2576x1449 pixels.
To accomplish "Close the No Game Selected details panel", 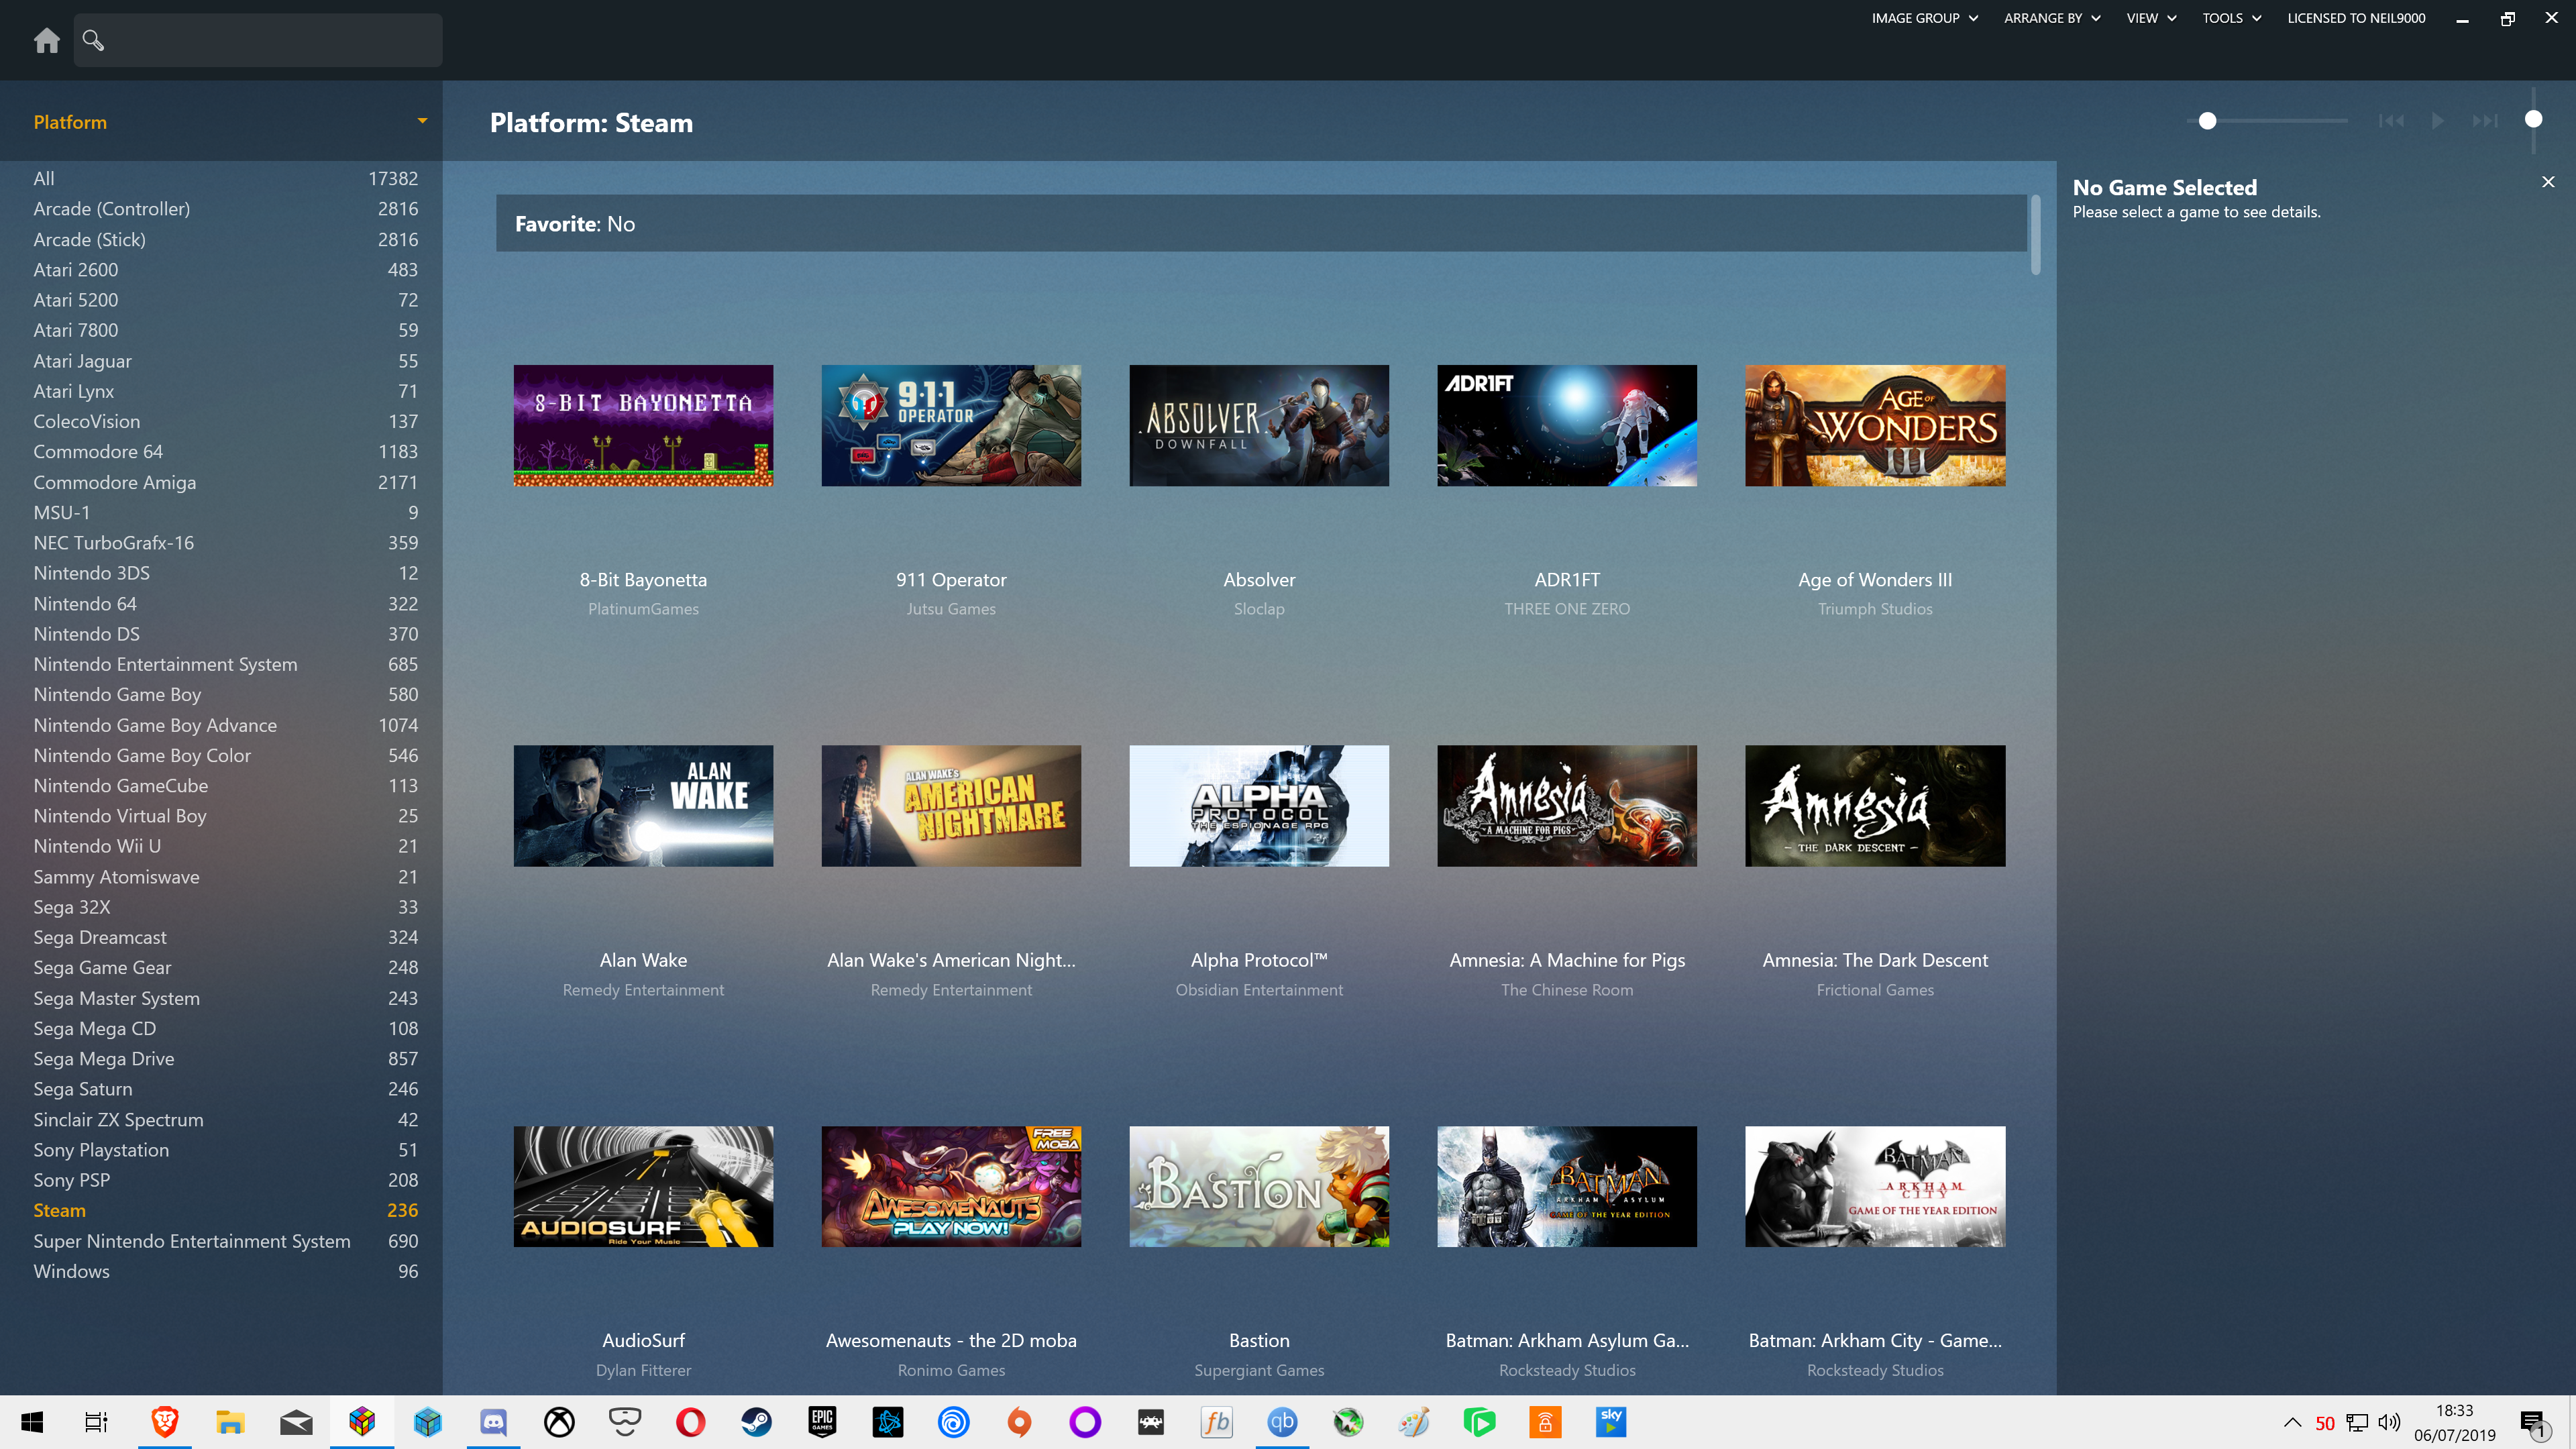I will 2548,182.
